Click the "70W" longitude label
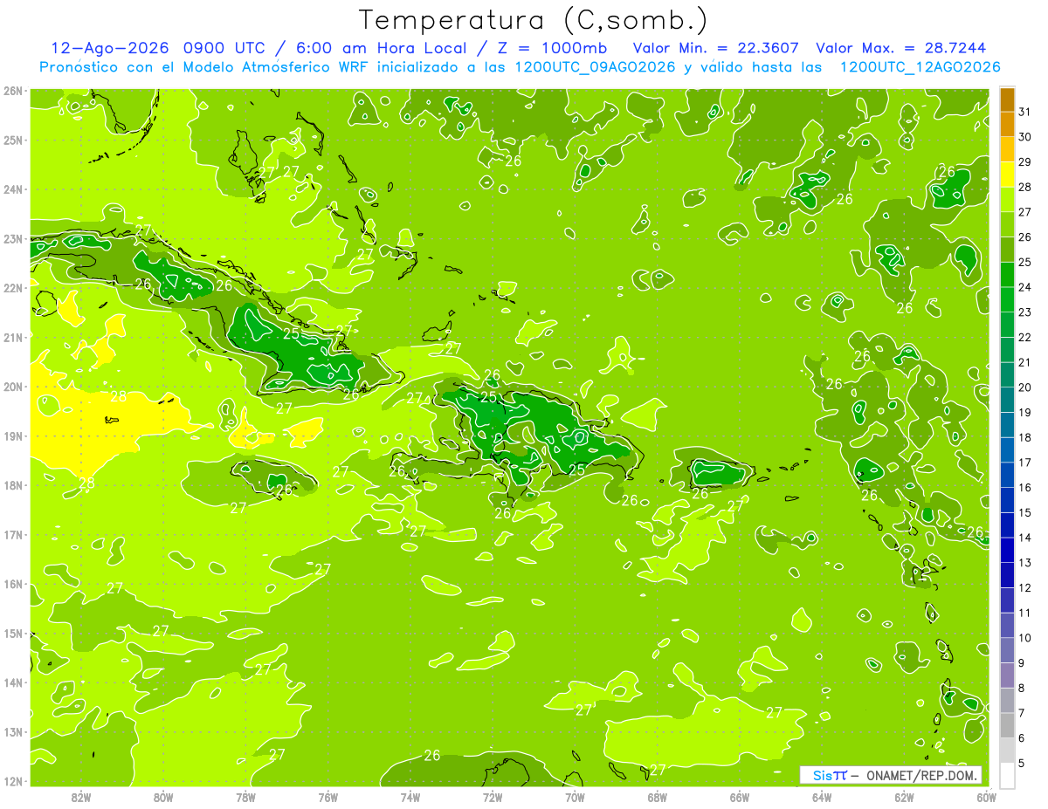This screenshot has width=1048, height=809. tap(575, 797)
